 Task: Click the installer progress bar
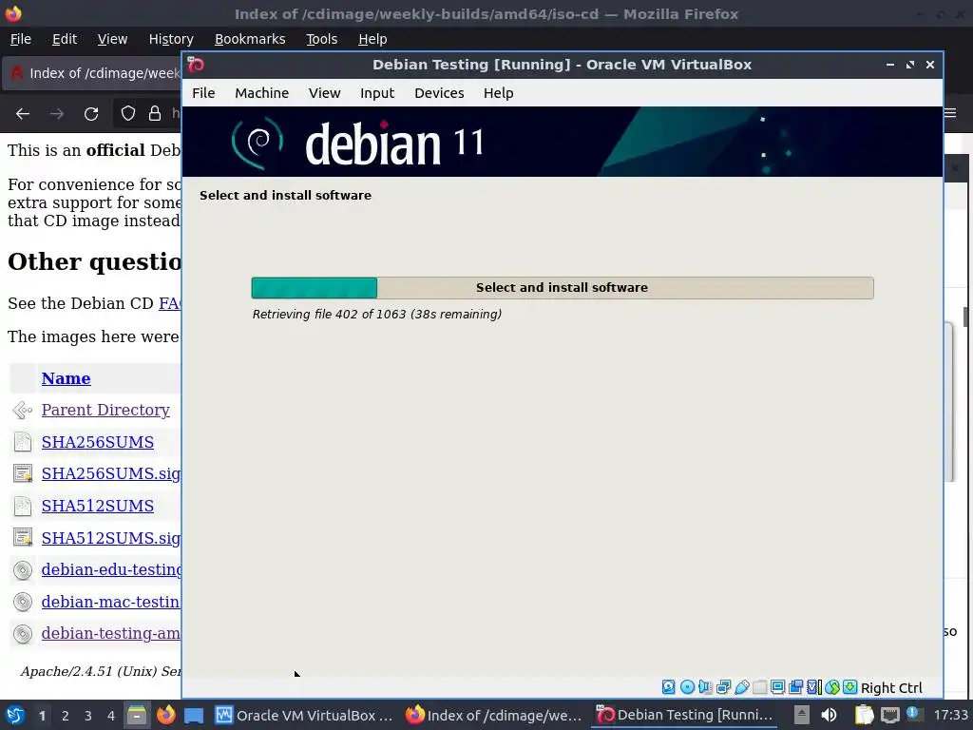pyautogui.click(x=563, y=288)
